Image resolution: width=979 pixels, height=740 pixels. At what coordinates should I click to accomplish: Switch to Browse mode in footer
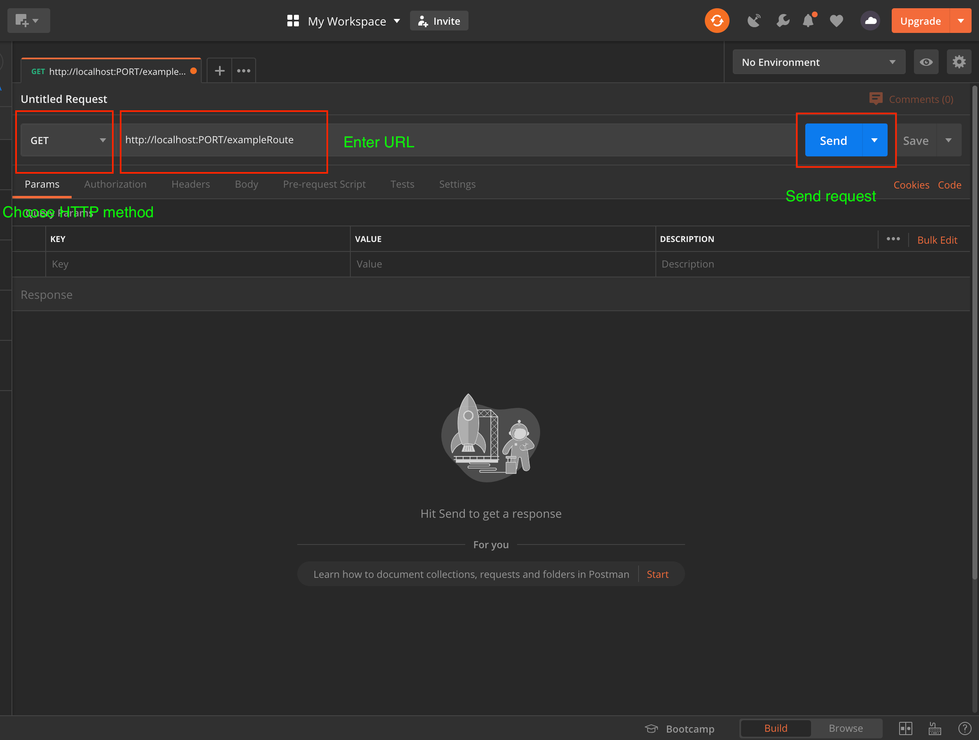click(x=845, y=728)
